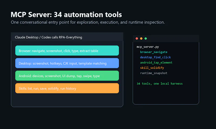Click the 'One conversational entry point' subtitle
Image resolution: width=216 pixels, height=129 pixels.
pos(88,22)
